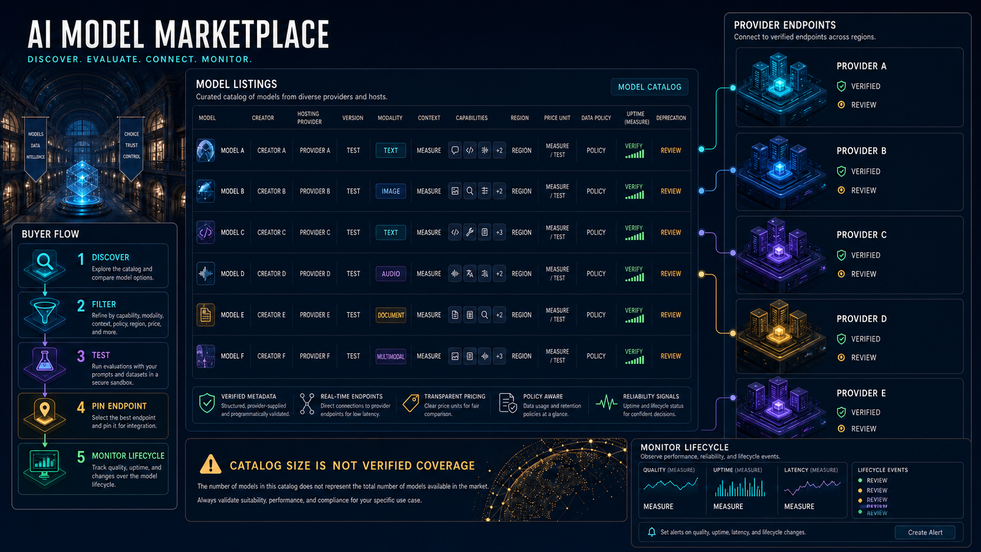Click the chat capability icon in Model A row
This screenshot has height=552, width=981.
pyautogui.click(x=455, y=151)
